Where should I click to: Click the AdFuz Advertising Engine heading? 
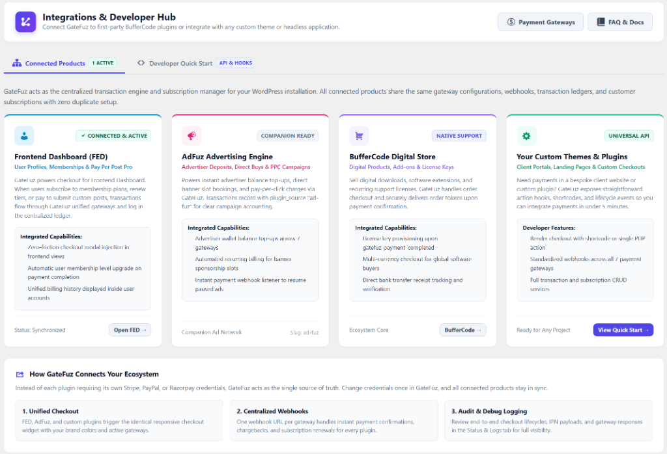tap(227, 157)
